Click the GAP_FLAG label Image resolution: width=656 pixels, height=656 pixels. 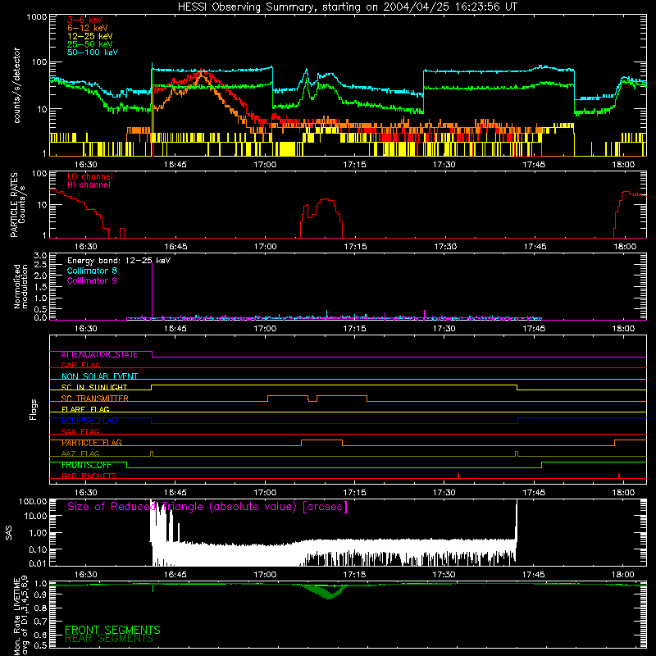(80, 365)
